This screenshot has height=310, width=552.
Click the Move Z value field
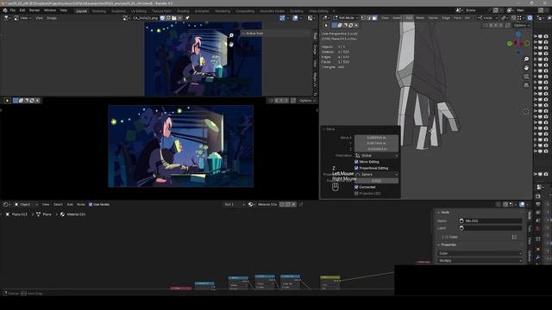376,149
